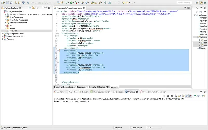This screenshot has width=208, height=130.
Task: Click the Quick Access search field
Action: point(184,3)
